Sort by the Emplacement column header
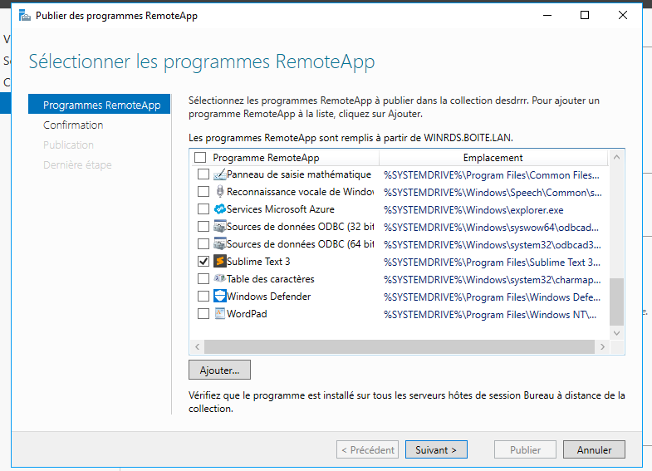652x471 pixels. coord(493,158)
